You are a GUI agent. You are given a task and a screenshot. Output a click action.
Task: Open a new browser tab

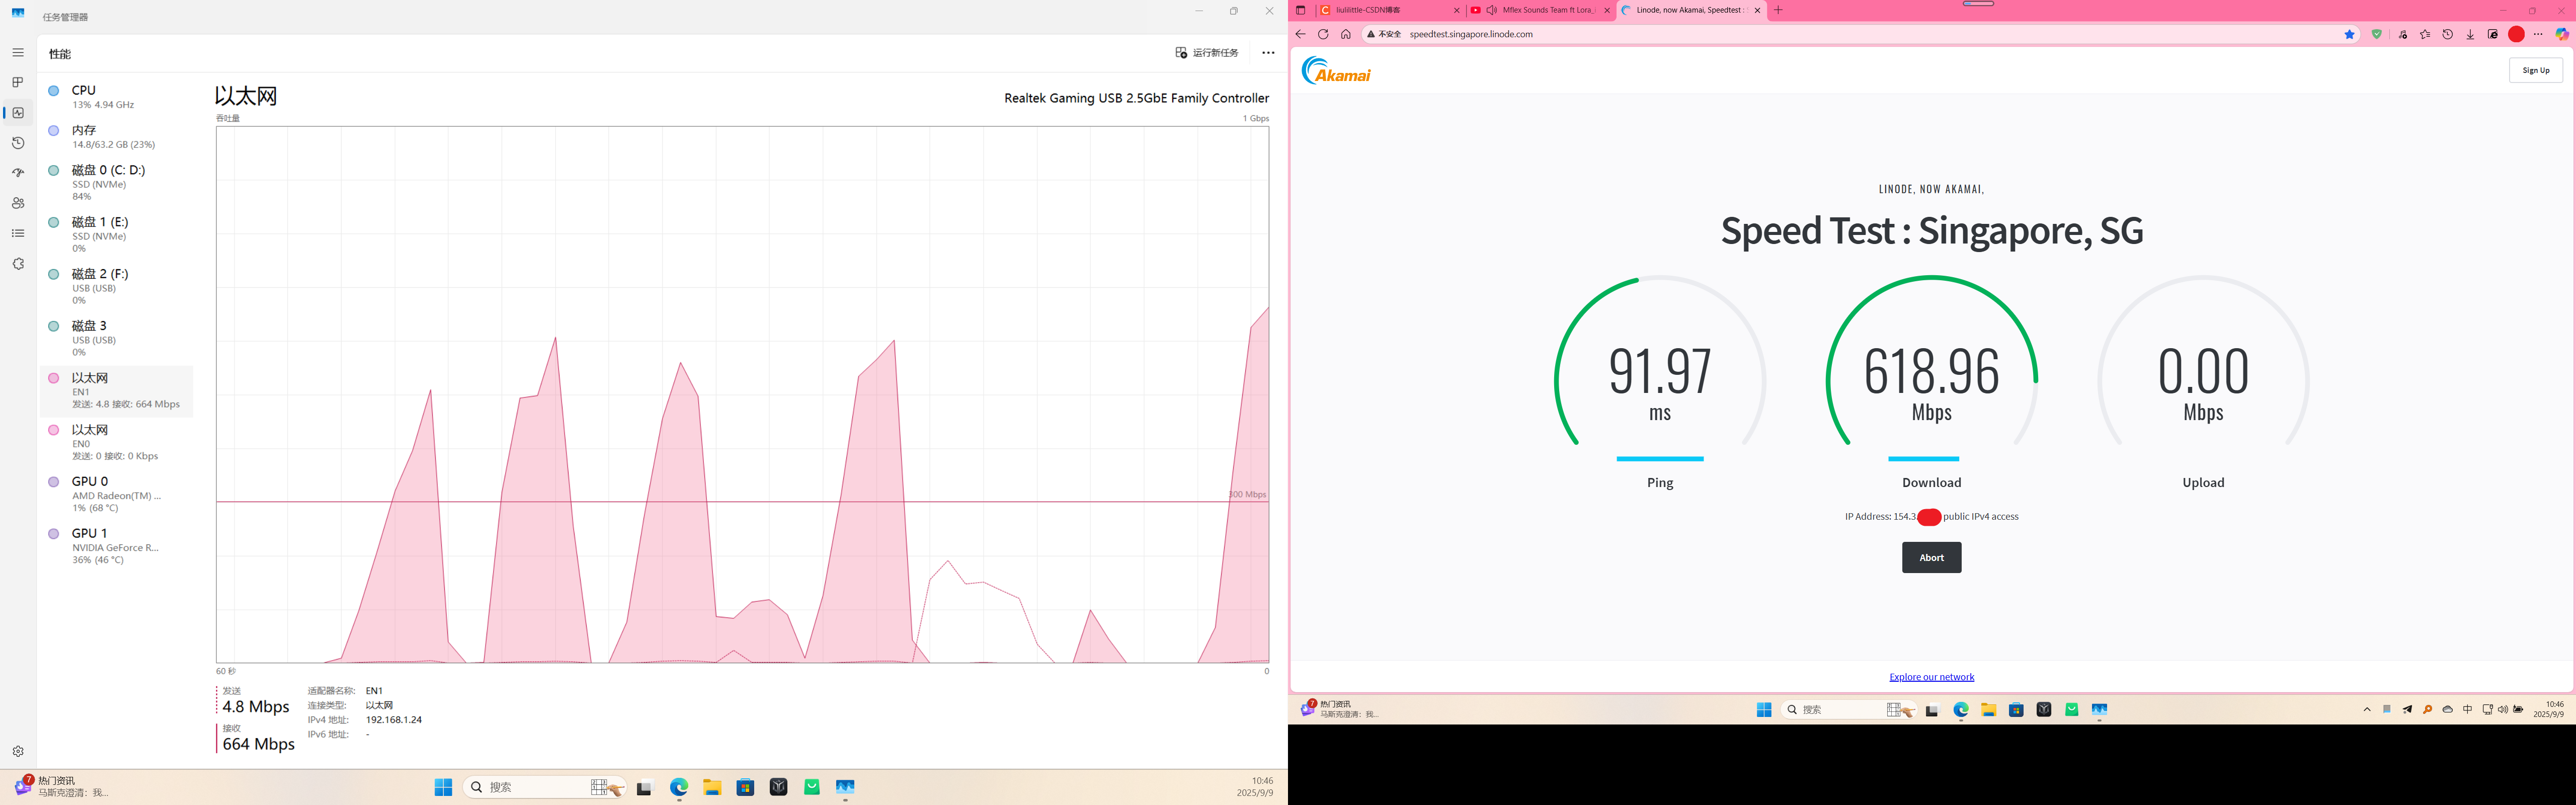(x=1778, y=10)
